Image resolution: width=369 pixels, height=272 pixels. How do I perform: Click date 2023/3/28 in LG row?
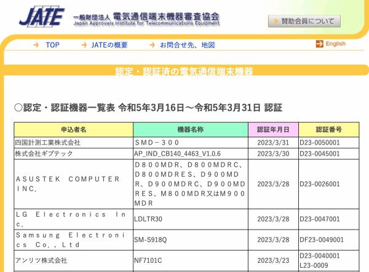(273, 219)
